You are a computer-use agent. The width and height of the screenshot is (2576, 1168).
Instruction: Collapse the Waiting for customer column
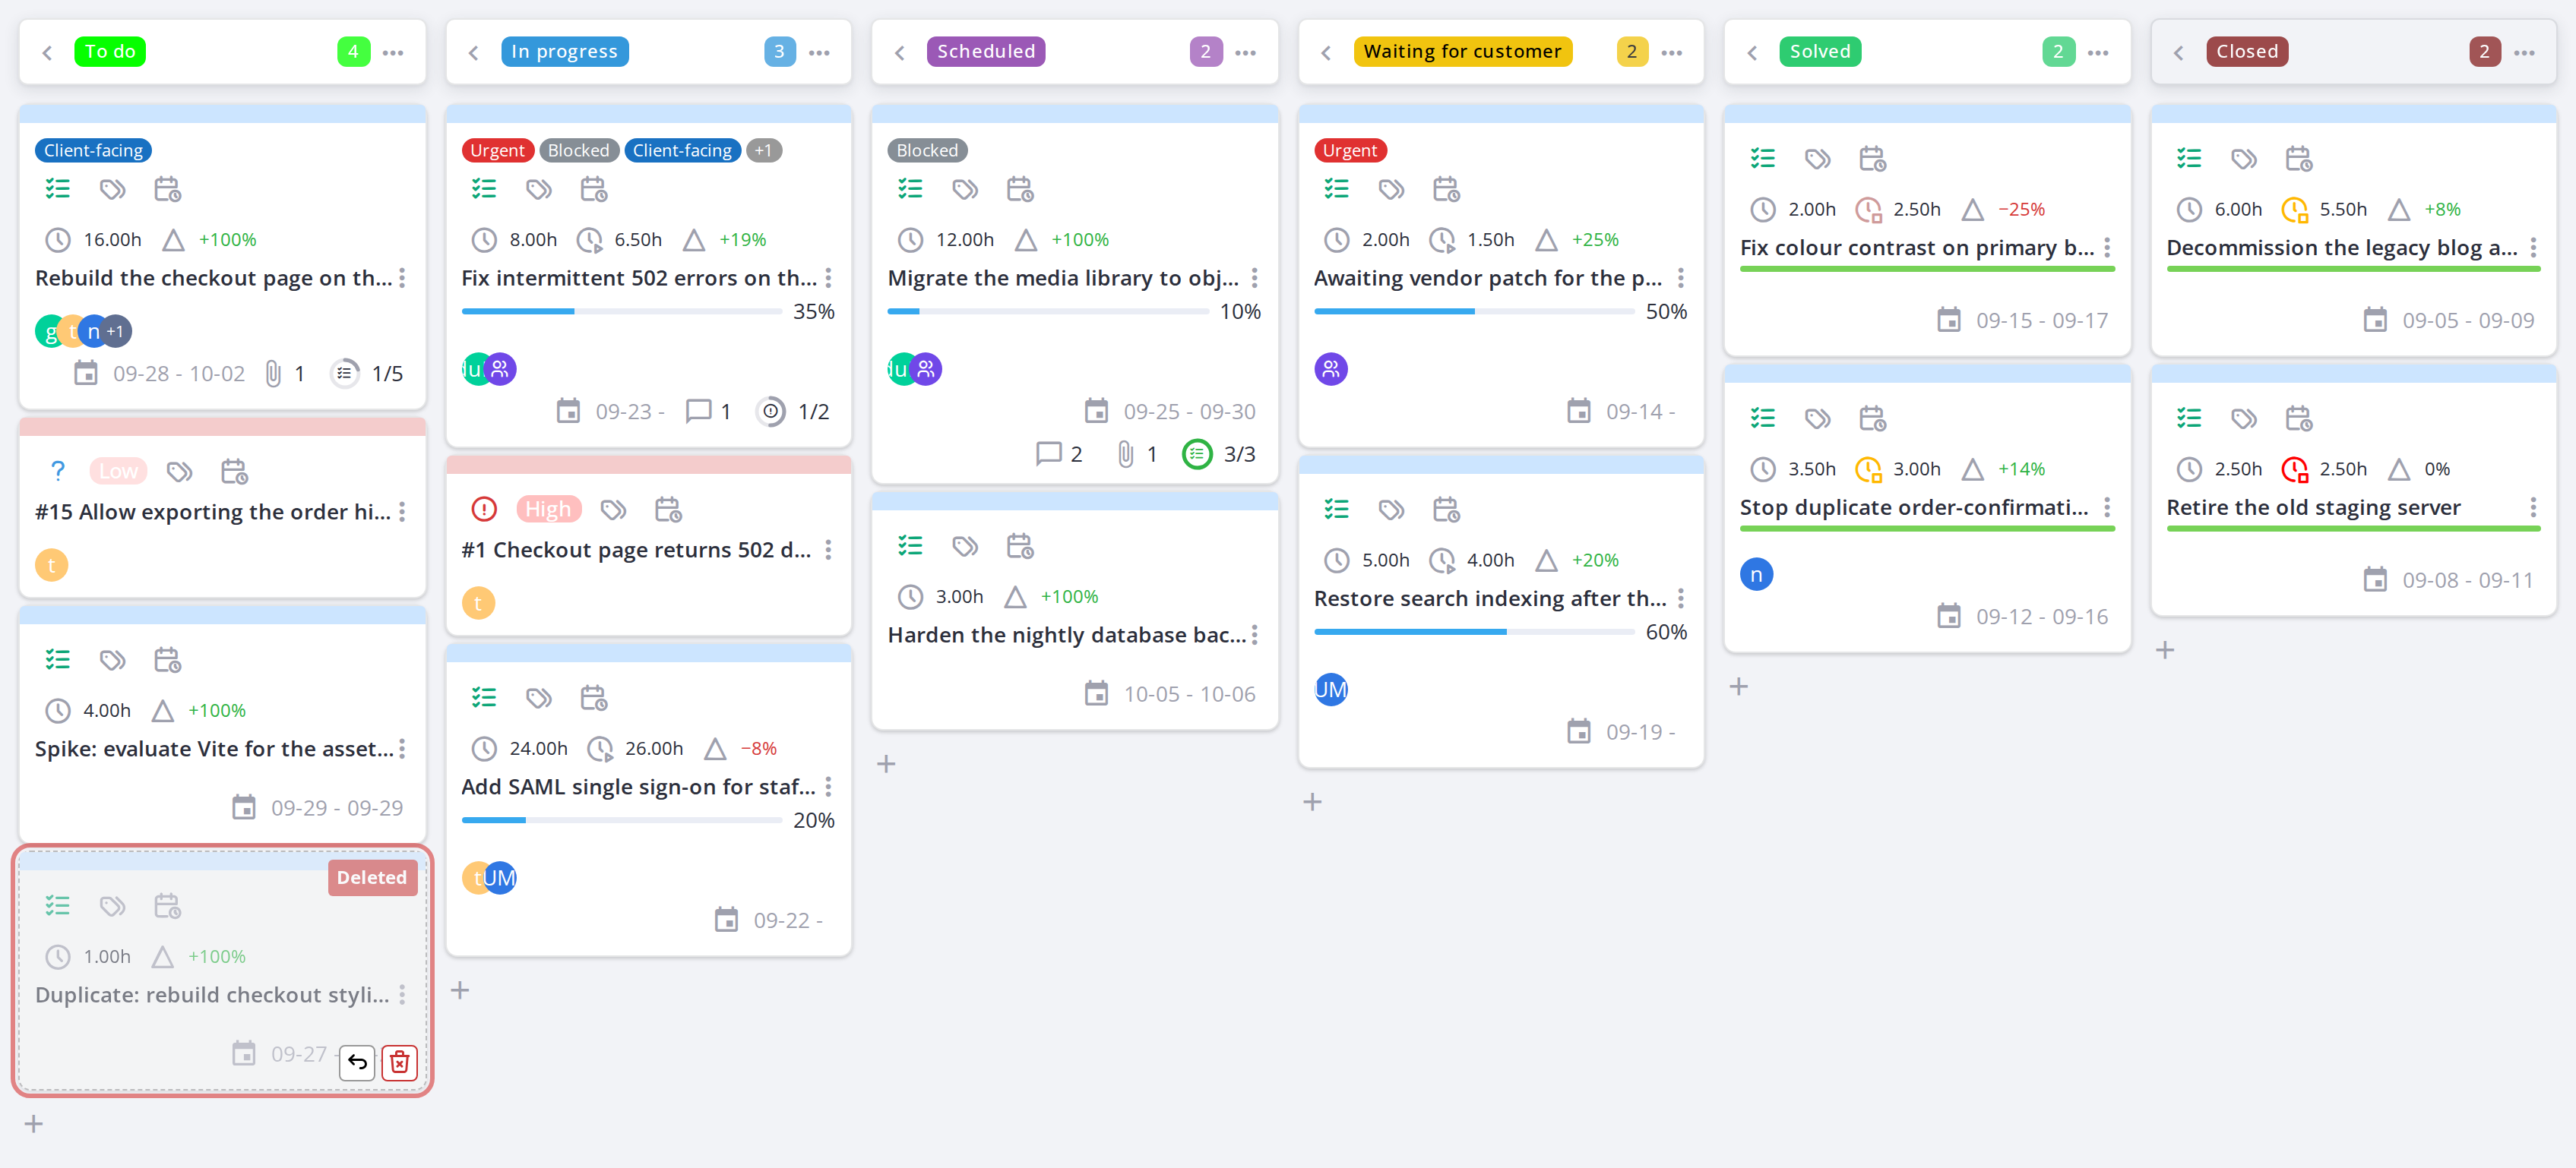pyautogui.click(x=1326, y=52)
